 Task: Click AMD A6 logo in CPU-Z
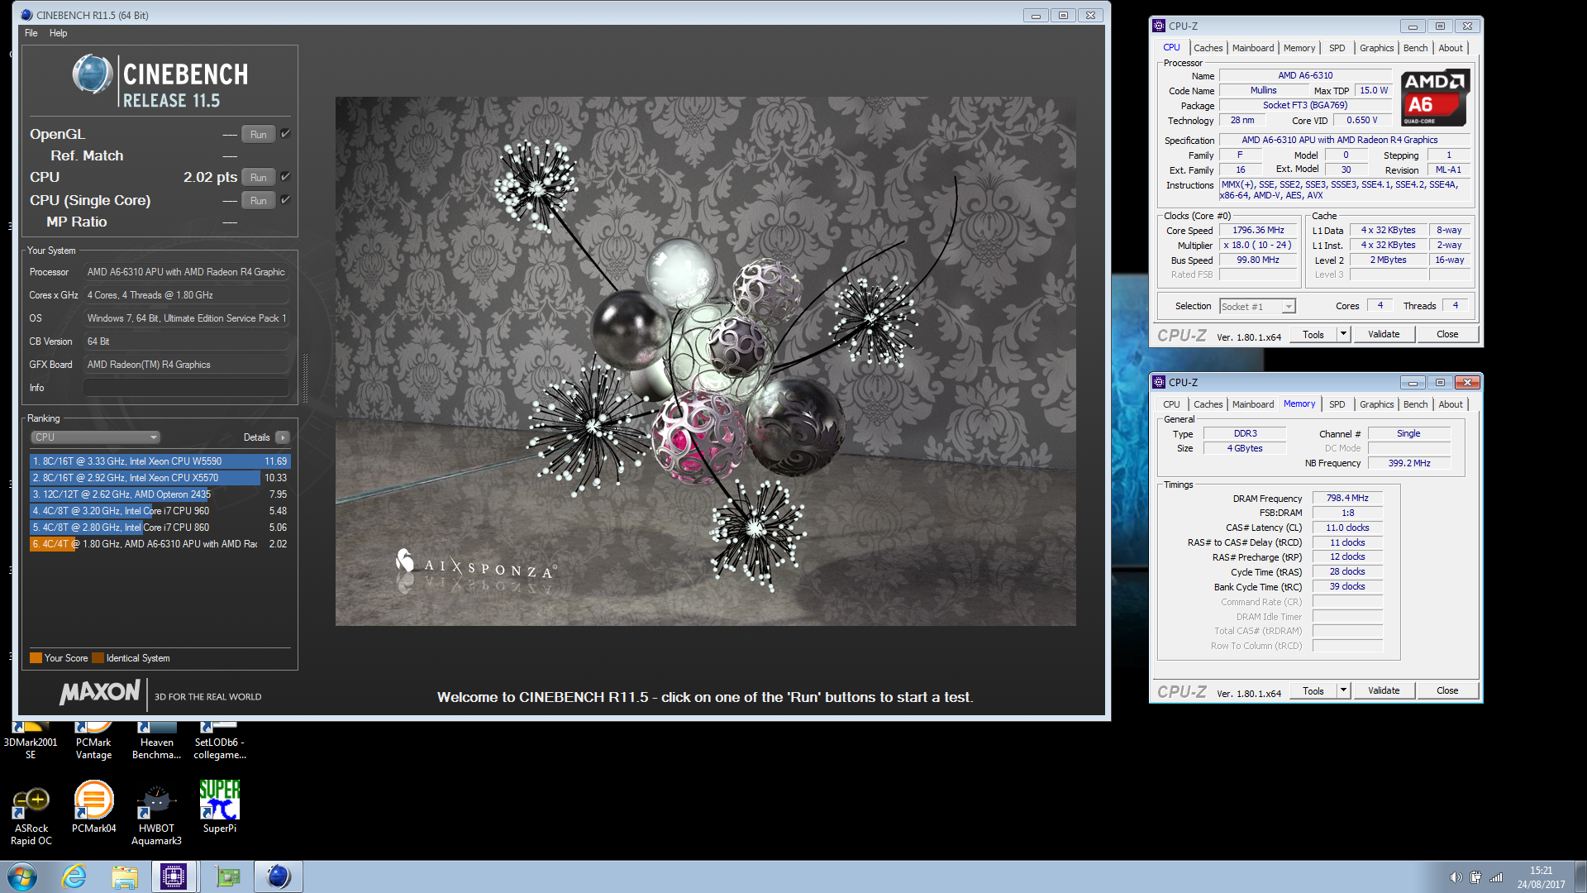tap(1436, 98)
